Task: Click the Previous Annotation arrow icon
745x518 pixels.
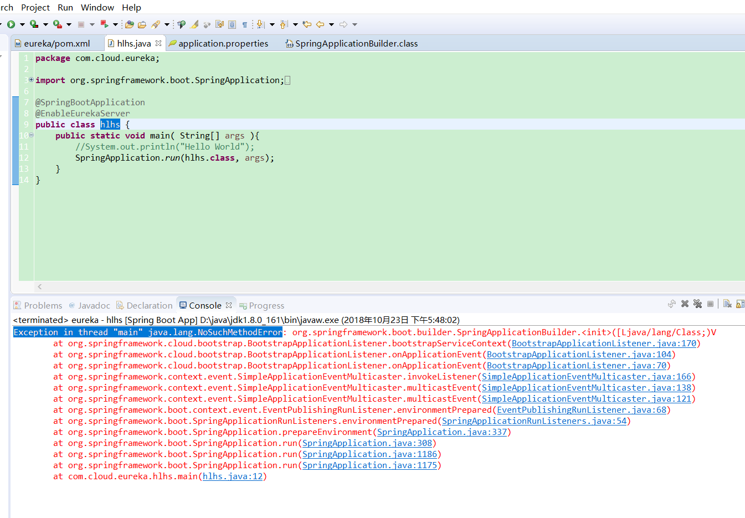Action: point(284,24)
